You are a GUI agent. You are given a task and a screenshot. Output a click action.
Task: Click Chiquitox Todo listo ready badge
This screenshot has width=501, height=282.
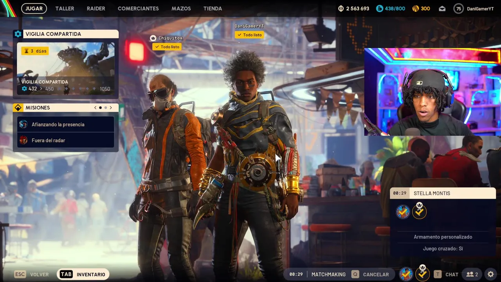click(167, 47)
